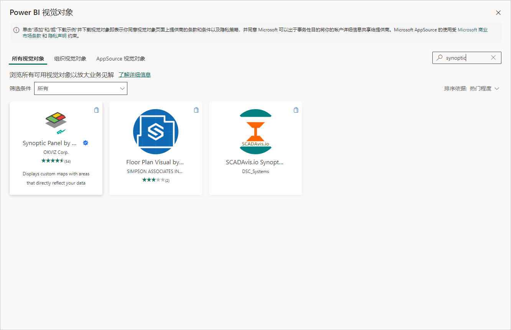Click the Synoptic Panel by ... title
The width and height of the screenshot is (511, 330).
(x=49, y=143)
